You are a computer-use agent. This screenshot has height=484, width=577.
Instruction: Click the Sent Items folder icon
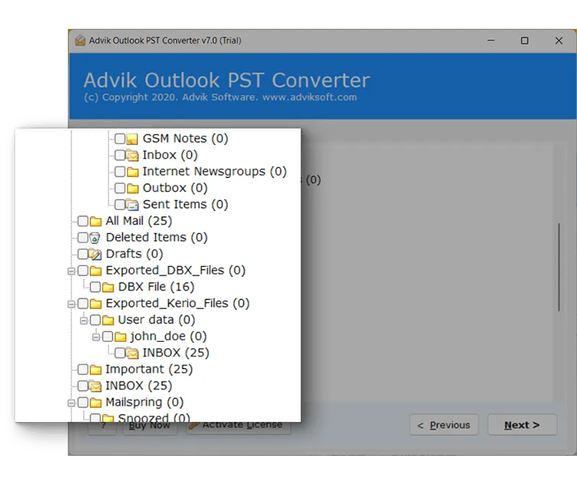point(132,205)
